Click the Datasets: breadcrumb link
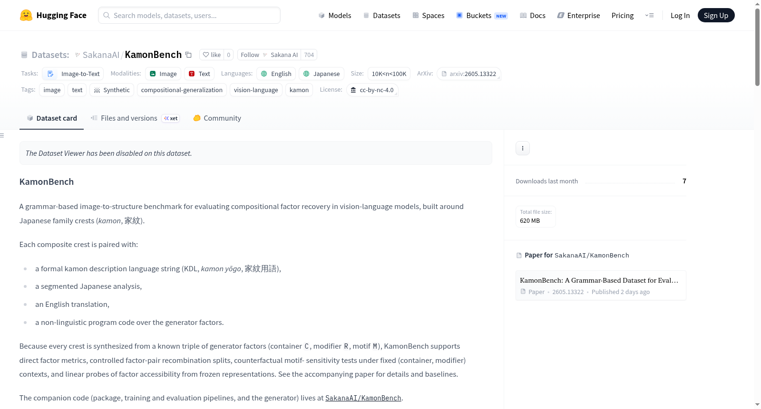 coord(50,55)
